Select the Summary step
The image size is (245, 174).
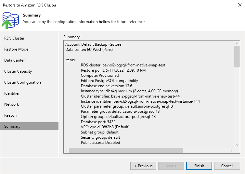click(12, 126)
